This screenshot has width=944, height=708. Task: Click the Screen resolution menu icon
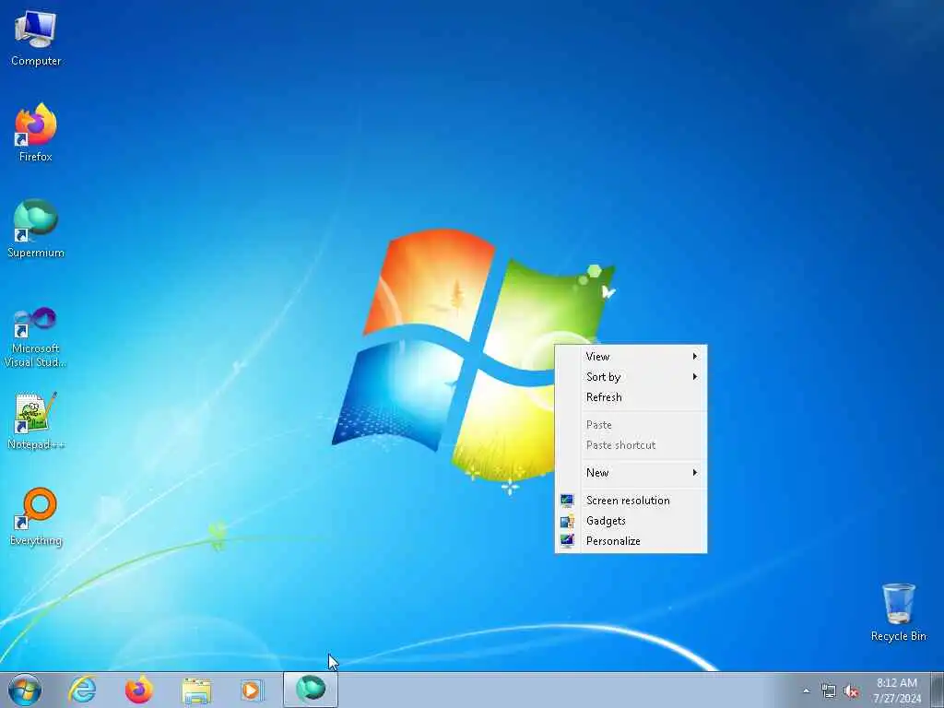(567, 501)
